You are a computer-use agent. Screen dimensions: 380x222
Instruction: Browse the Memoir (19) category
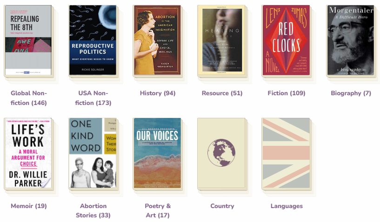click(29, 206)
